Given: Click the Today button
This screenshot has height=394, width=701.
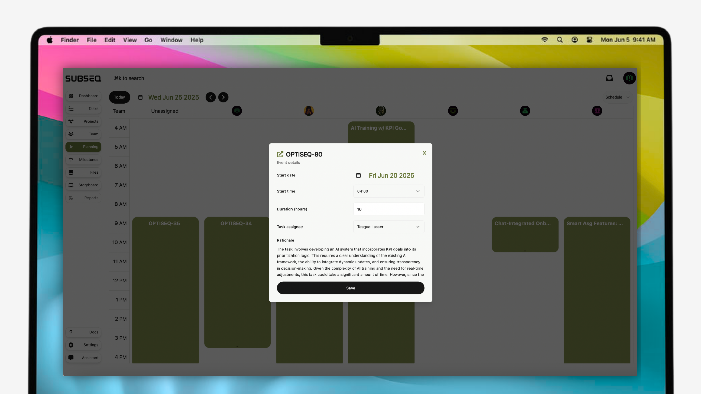Looking at the screenshot, I should pyautogui.click(x=119, y=97).
